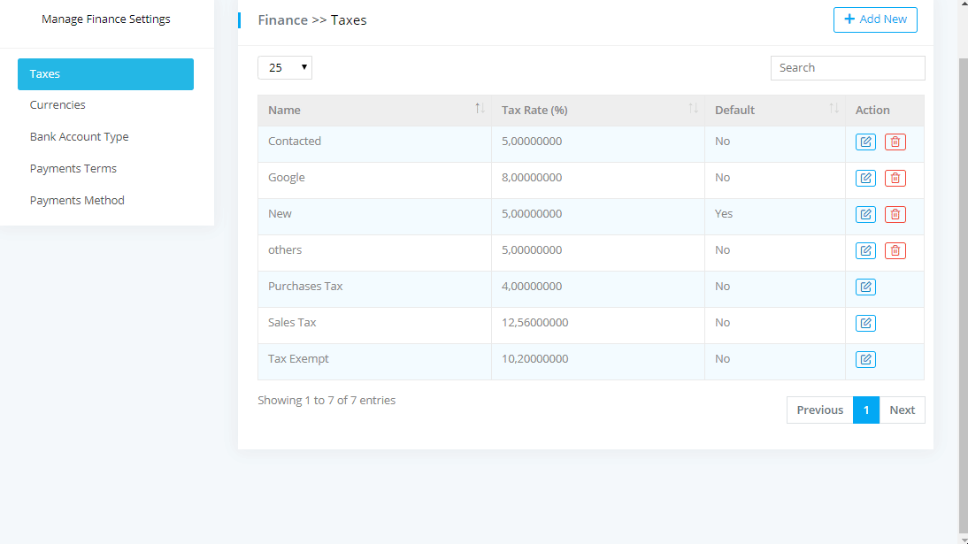Delete the New tax entry
The height and width of the screenshot is (544, 968).
(895, 214)
